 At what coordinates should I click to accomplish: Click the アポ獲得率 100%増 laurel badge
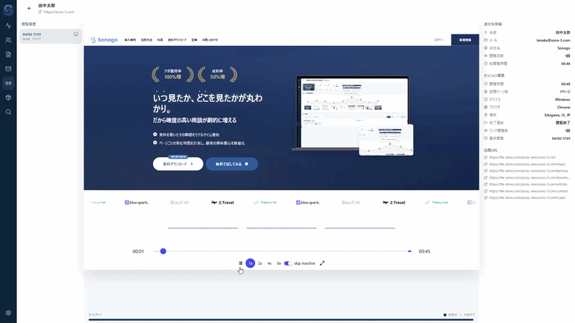click(172, 75)
